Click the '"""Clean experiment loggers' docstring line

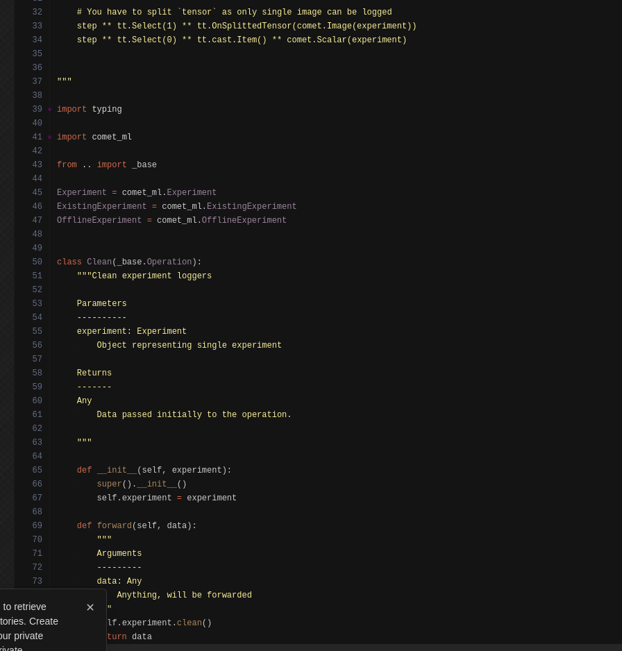tap(144, 276)
